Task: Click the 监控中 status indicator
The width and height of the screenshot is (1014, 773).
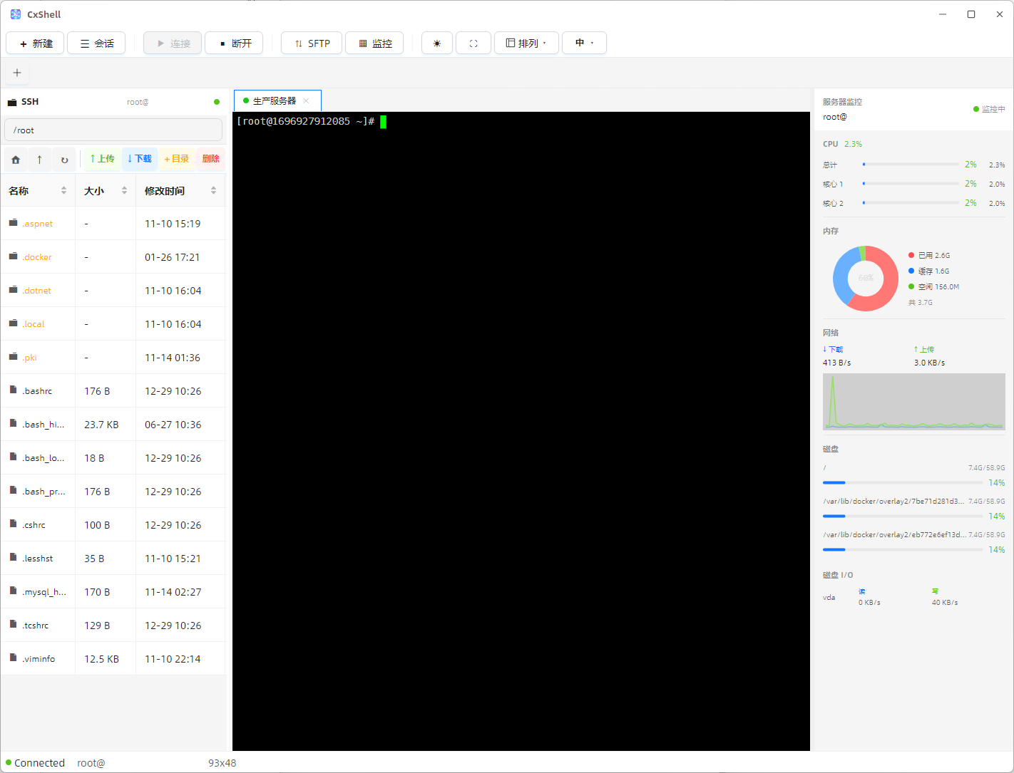Action: [x=989, y=109]
